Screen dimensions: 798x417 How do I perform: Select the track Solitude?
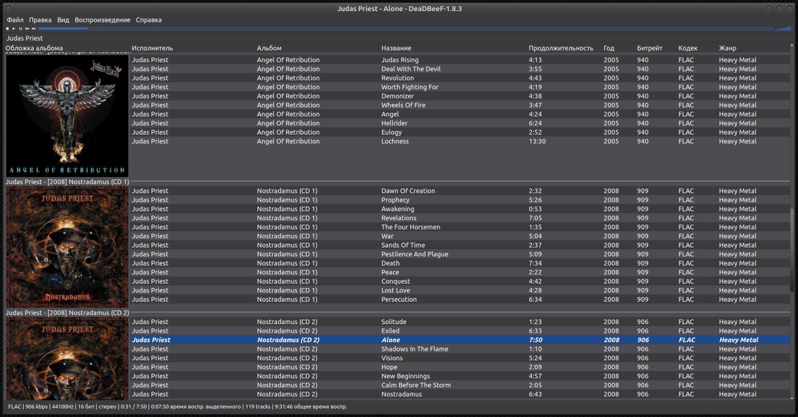pos(460,322)
